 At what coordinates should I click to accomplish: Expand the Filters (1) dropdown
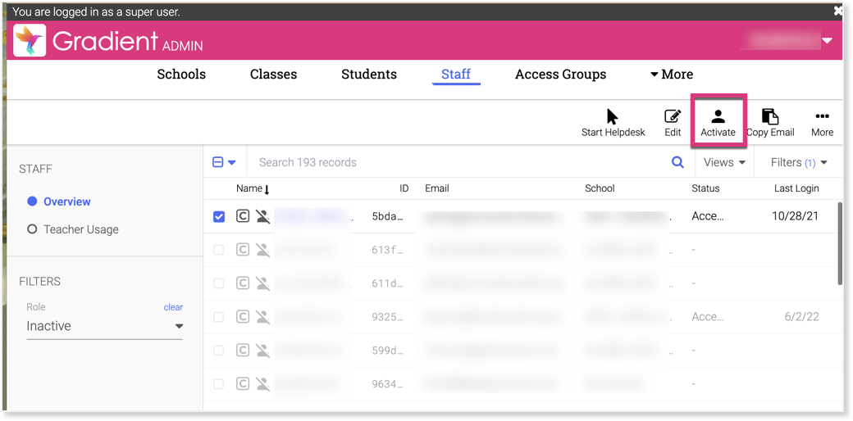tap(799, 162)
